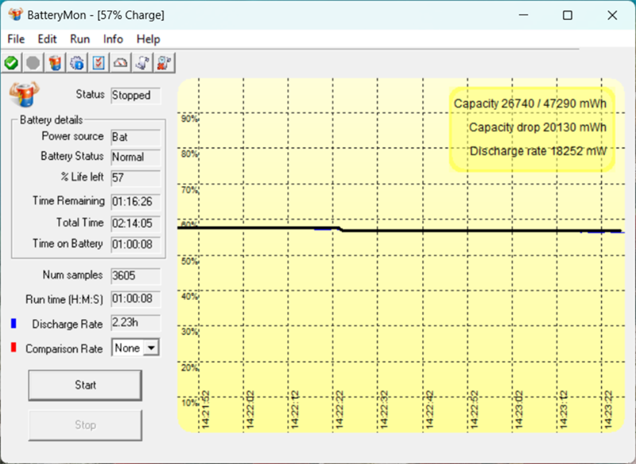
Task: Click the BatteryMon title bar app icon
Action: tap(15, 14)
